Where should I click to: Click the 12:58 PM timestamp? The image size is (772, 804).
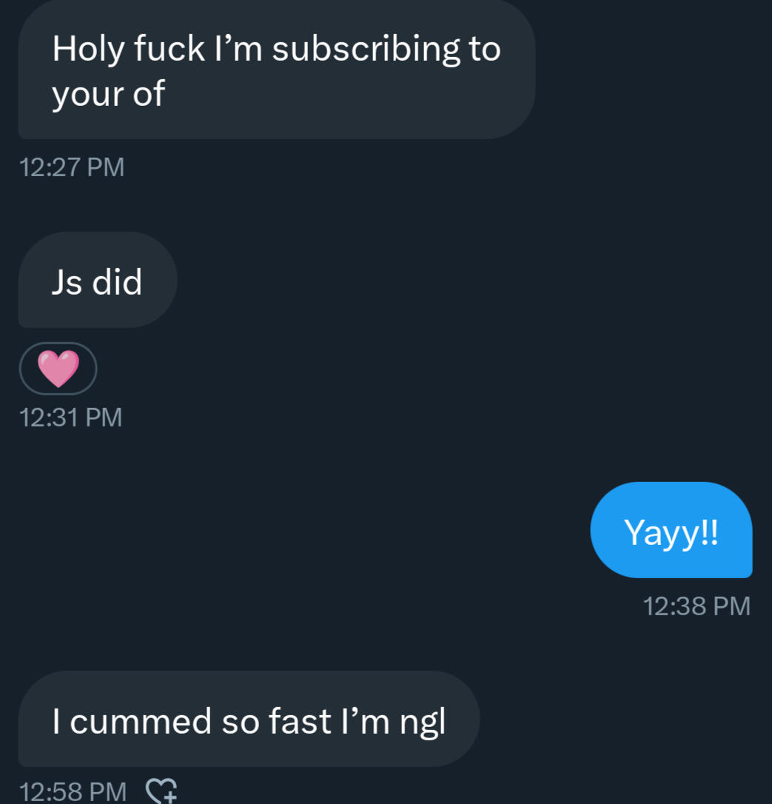72,791
